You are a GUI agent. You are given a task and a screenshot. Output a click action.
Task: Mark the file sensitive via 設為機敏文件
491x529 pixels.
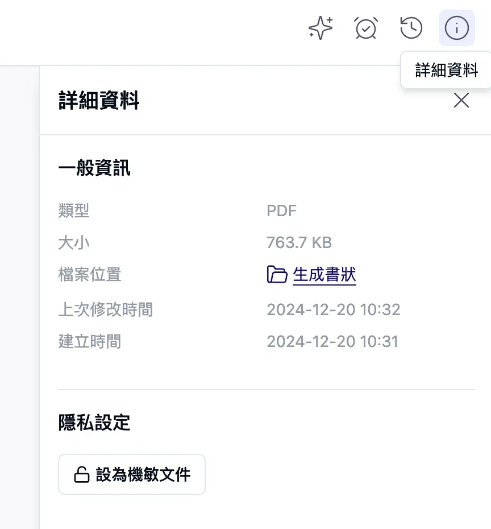(131, 474)
